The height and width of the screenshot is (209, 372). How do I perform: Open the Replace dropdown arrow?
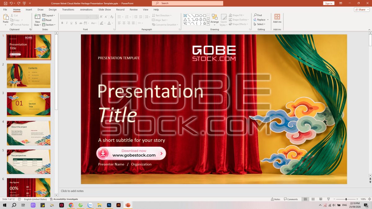(268, 20)
